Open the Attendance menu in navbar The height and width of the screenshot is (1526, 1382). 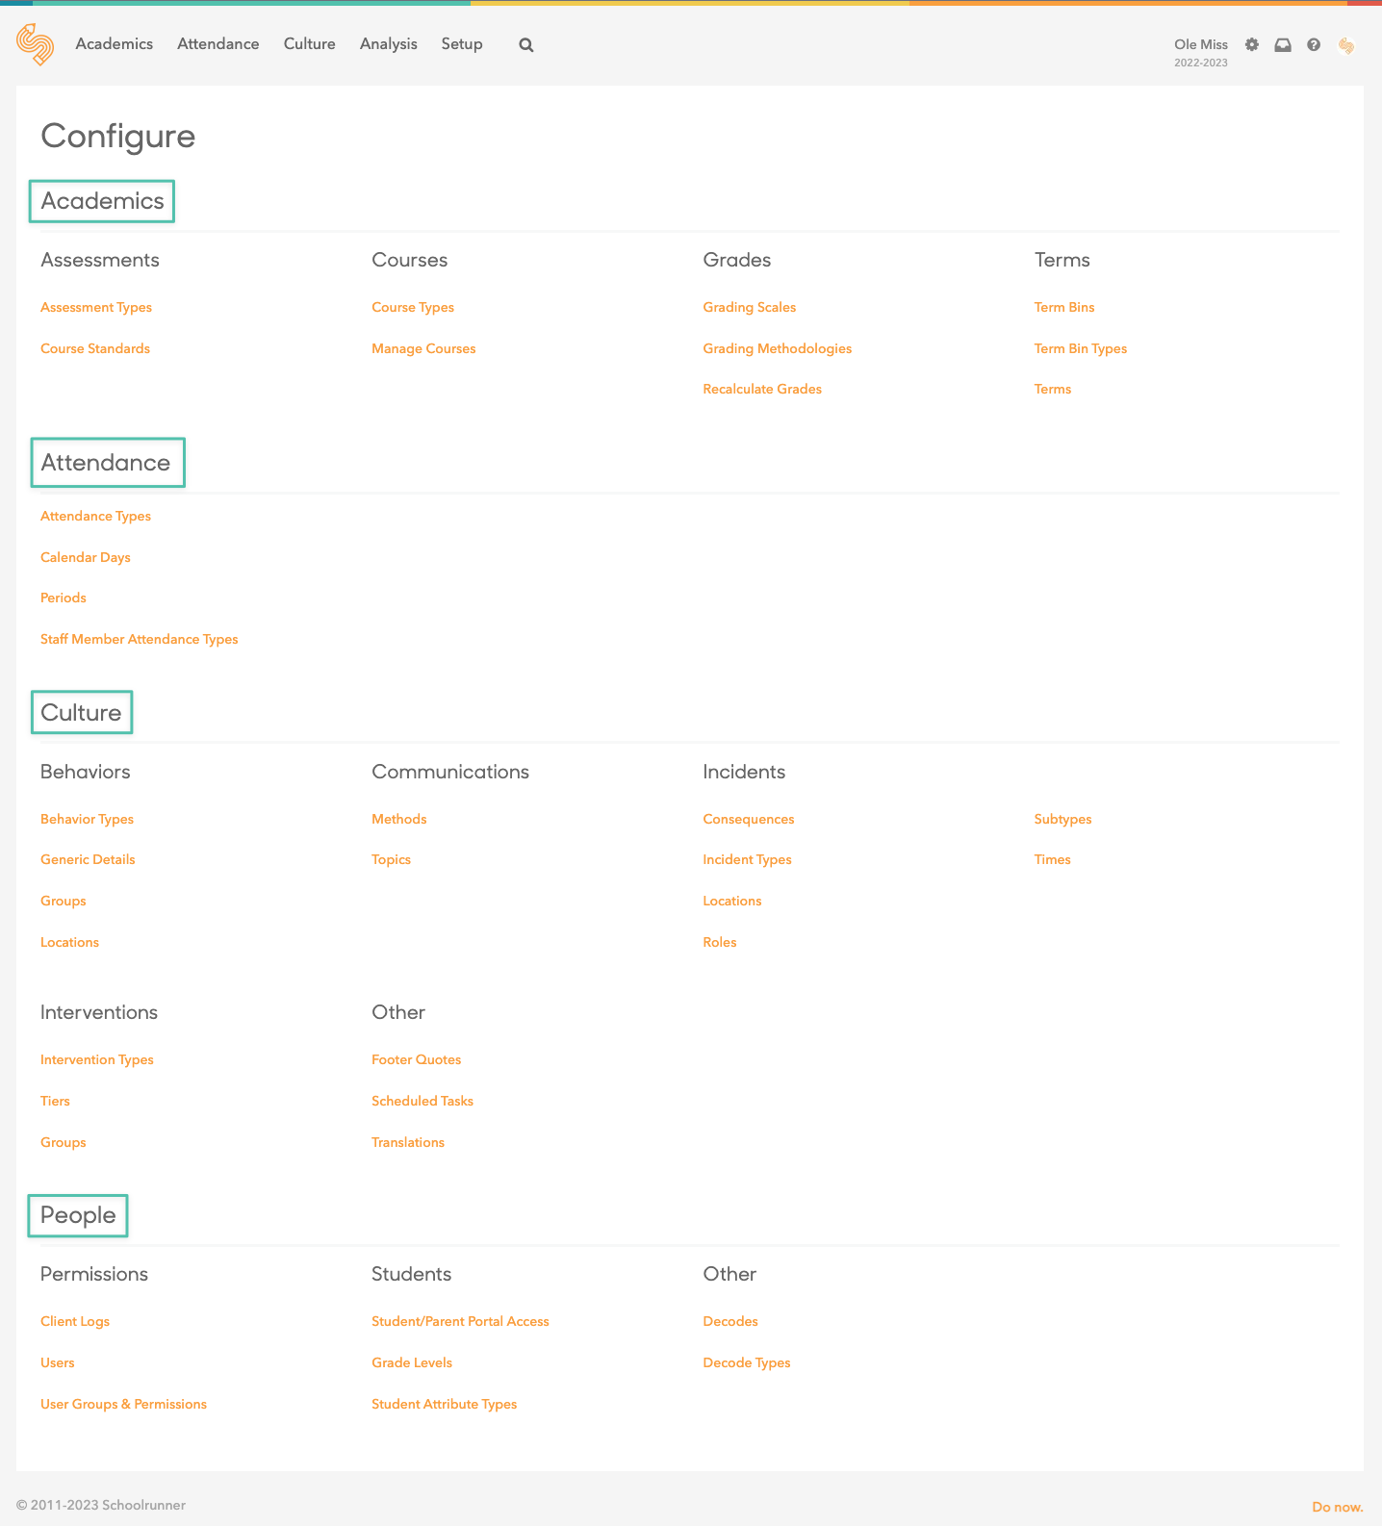point(218,44)
